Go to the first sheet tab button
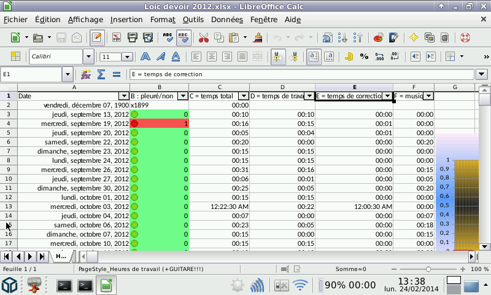Viewport: 491px width, 295px height. 6,257
